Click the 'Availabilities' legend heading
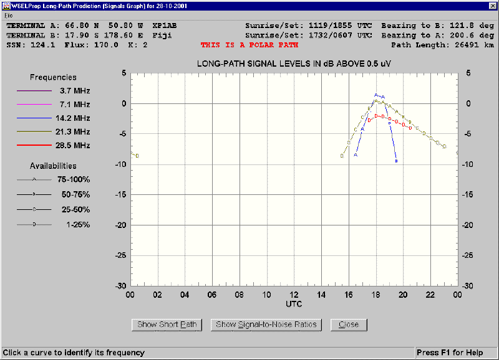Viewport: 499px width, 360px height. point(53,166)
